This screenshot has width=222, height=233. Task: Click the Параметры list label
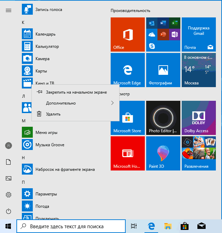coord(46,194)
